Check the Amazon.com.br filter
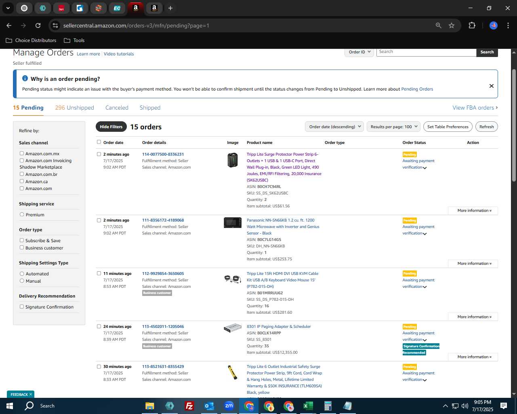Image resolution: width=517 pixels, height=414 pixels. pos(22,174)
